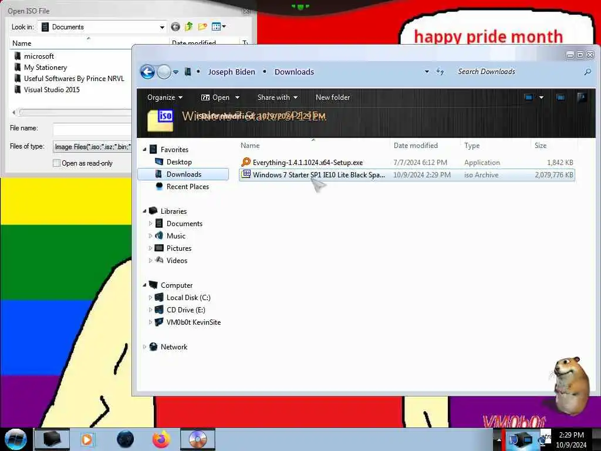Collapse the Libraries group
Image resolution: width=601 pixels, height=451 pixels.
[x=145, y=211]
